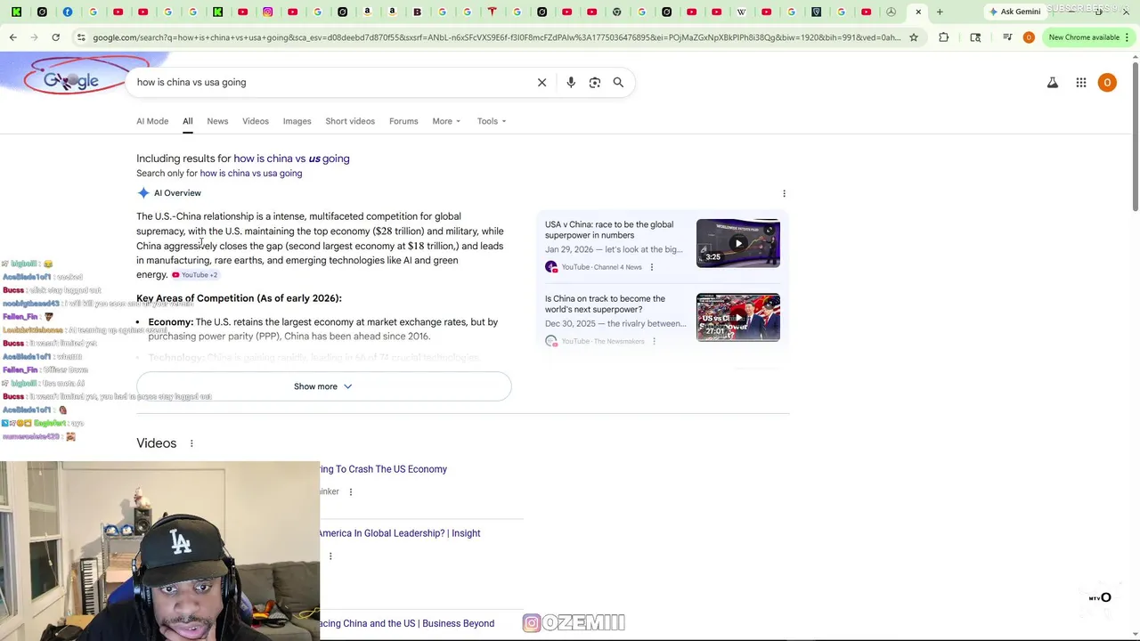Switch to AI Mode tab
This screenshot has height=641, width=1140.
(x=152, y=121)
